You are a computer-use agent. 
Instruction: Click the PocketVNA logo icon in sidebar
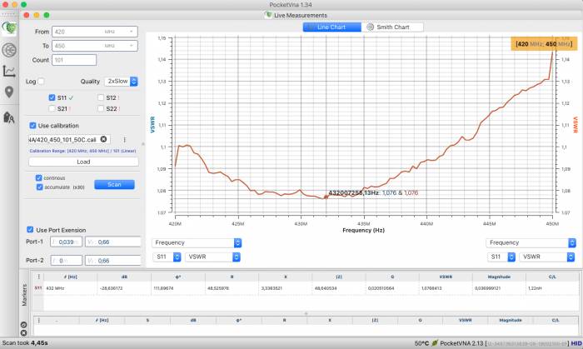point(10,27)
